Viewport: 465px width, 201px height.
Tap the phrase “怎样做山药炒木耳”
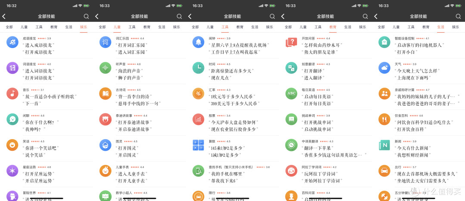coord(322,45)
